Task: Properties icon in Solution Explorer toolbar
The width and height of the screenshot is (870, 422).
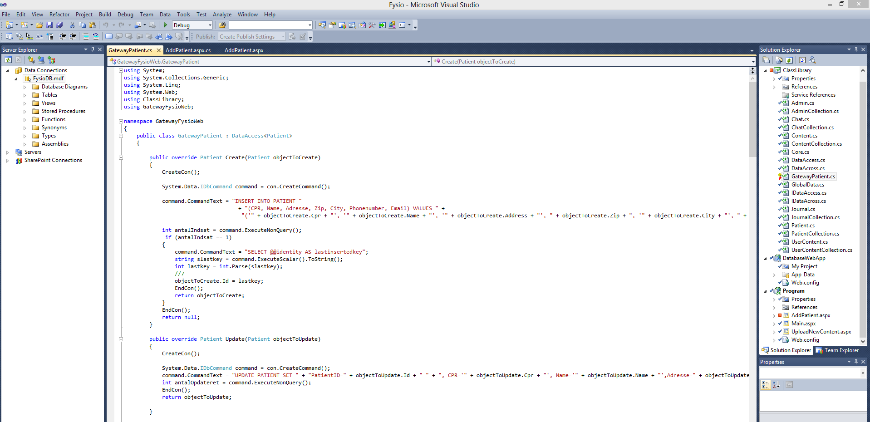Action: click(766, 60)
